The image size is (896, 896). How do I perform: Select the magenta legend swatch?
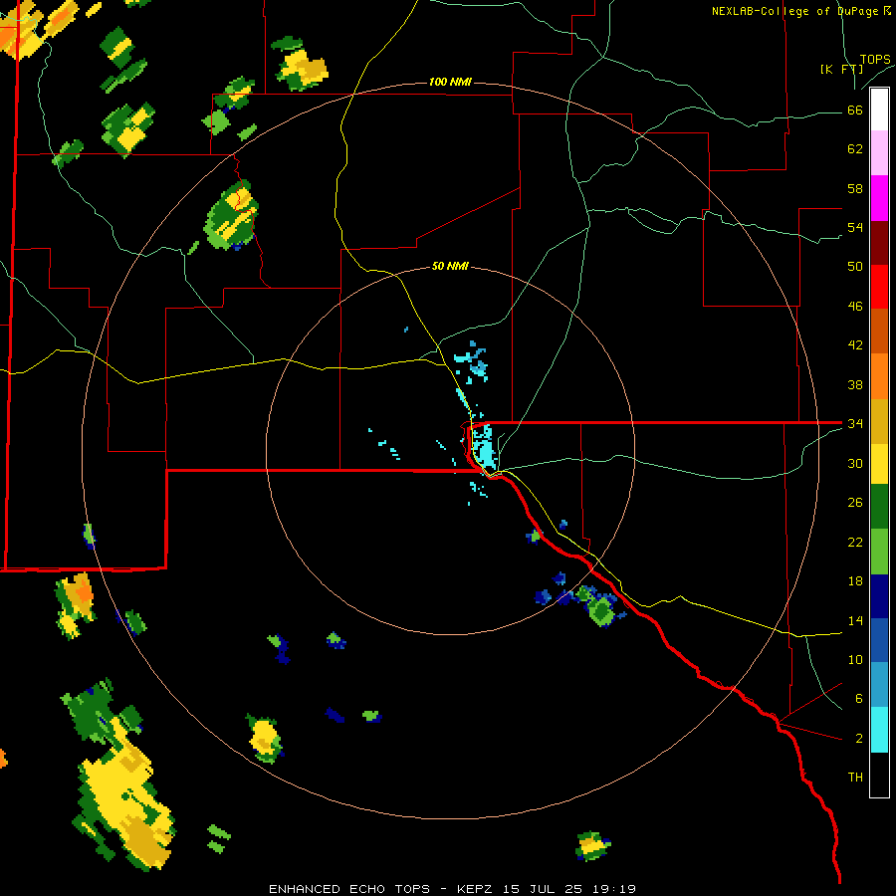pos(879,198)
